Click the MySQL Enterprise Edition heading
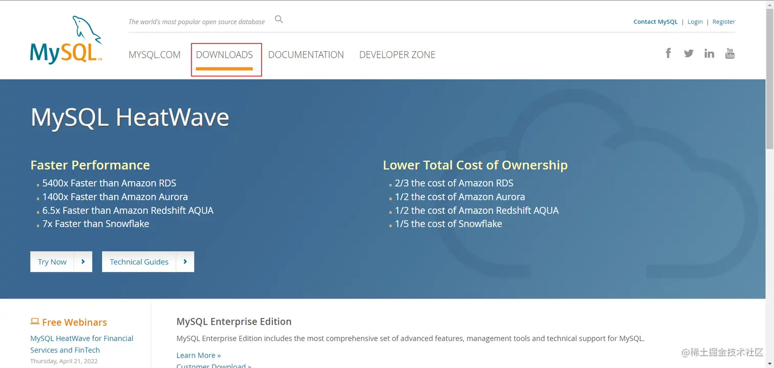 click(x=234, y=321)
